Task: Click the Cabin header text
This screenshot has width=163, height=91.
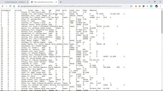Action: coord(85,10)
